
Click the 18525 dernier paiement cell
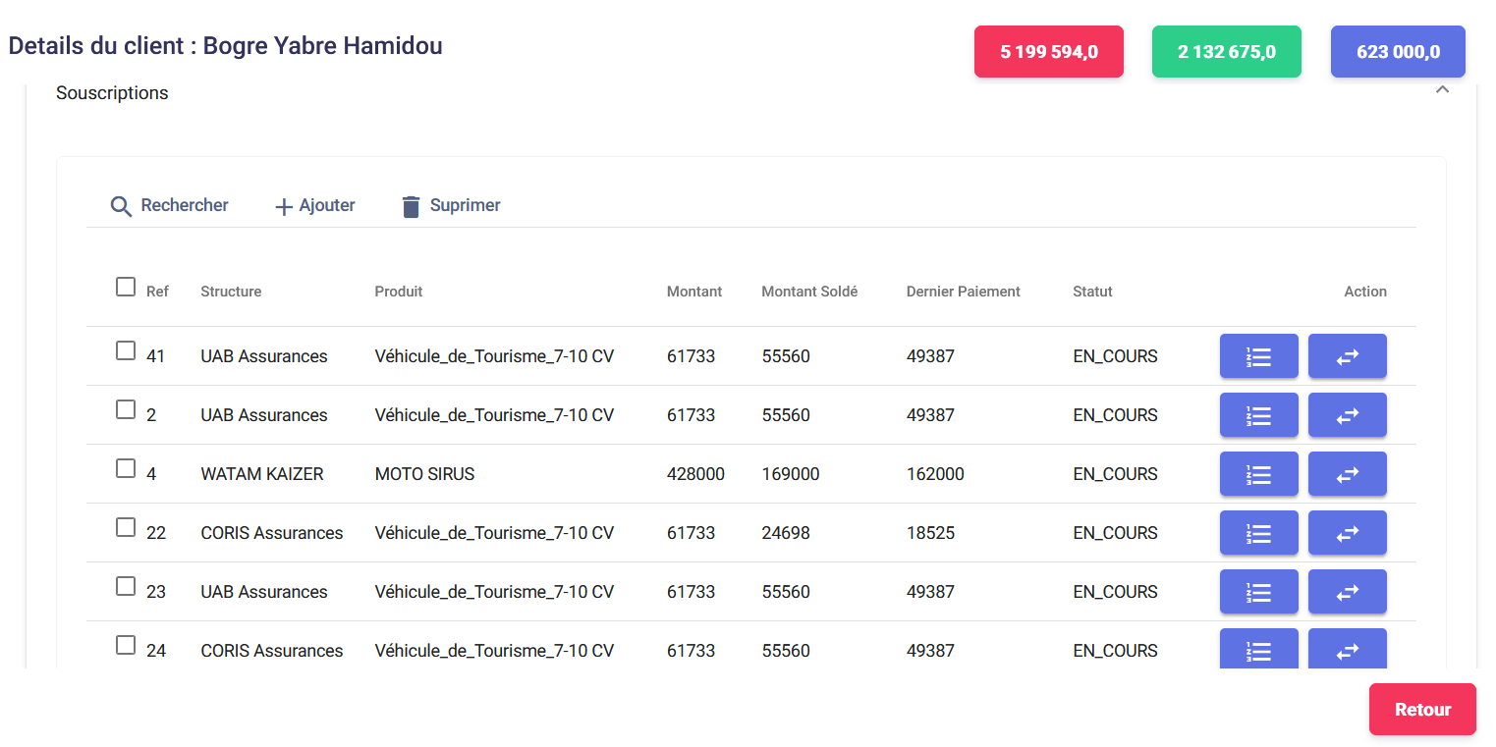coord(930,533)
